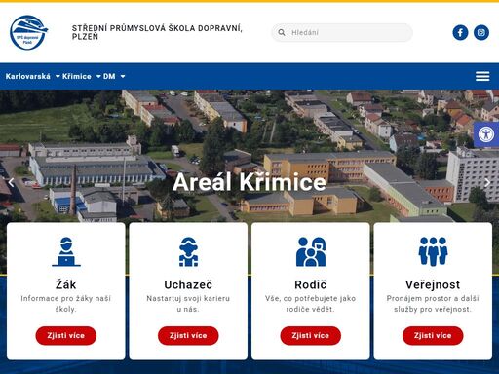Click text 'Pronájem prostor a další služby pro veřejnost.'
This screenshot has height=374, width=499.
coord(433,304)
